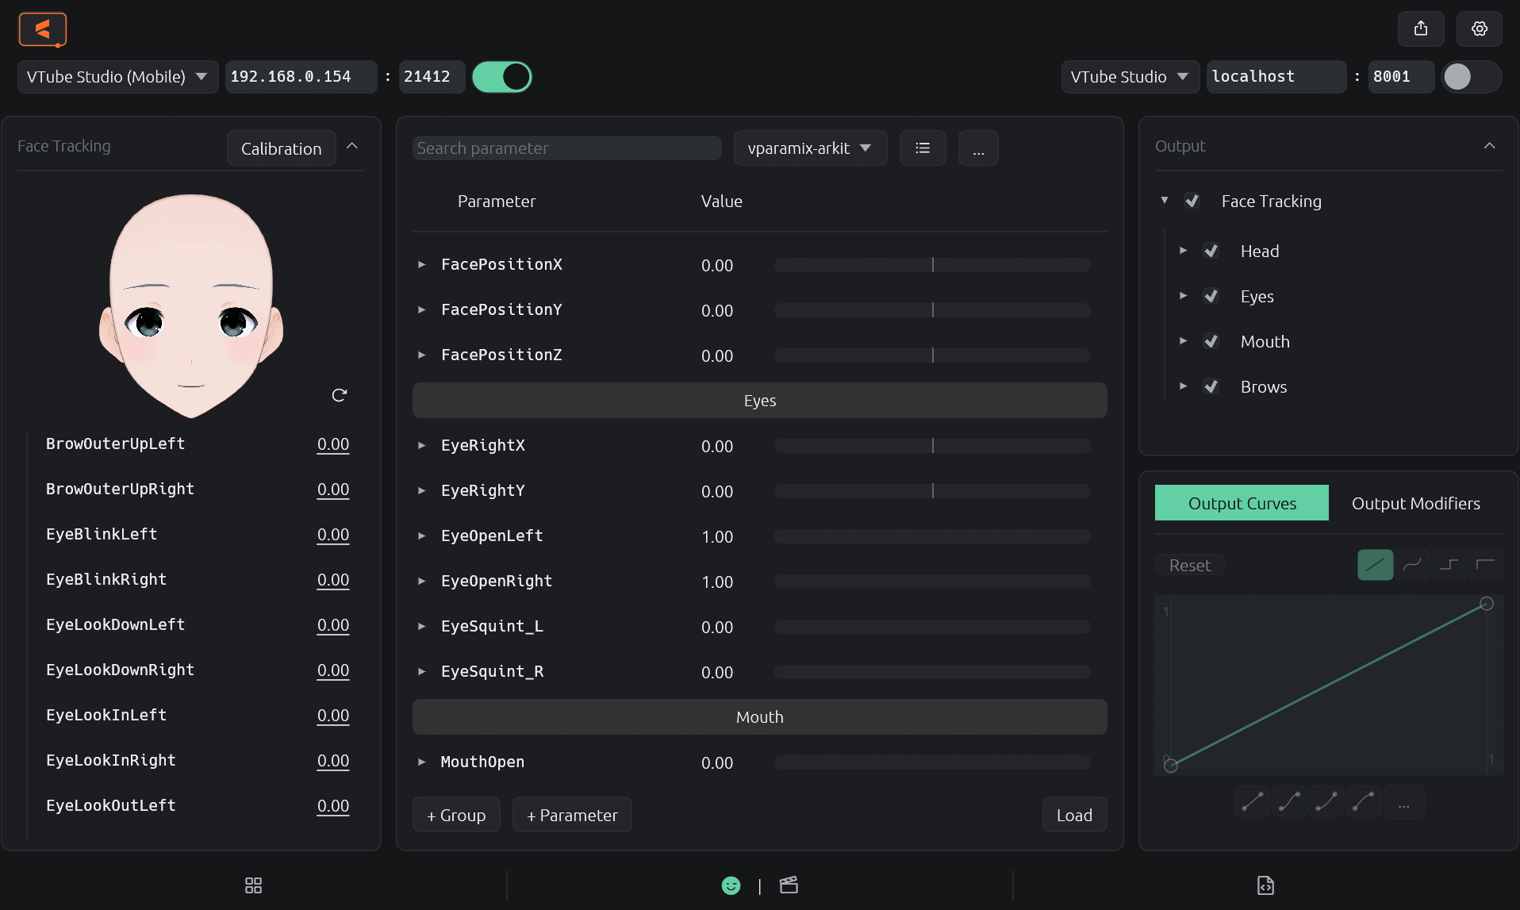Click the Search parameter field
This screenshot has height=910, width=1520.
click(x=567, y=148)
